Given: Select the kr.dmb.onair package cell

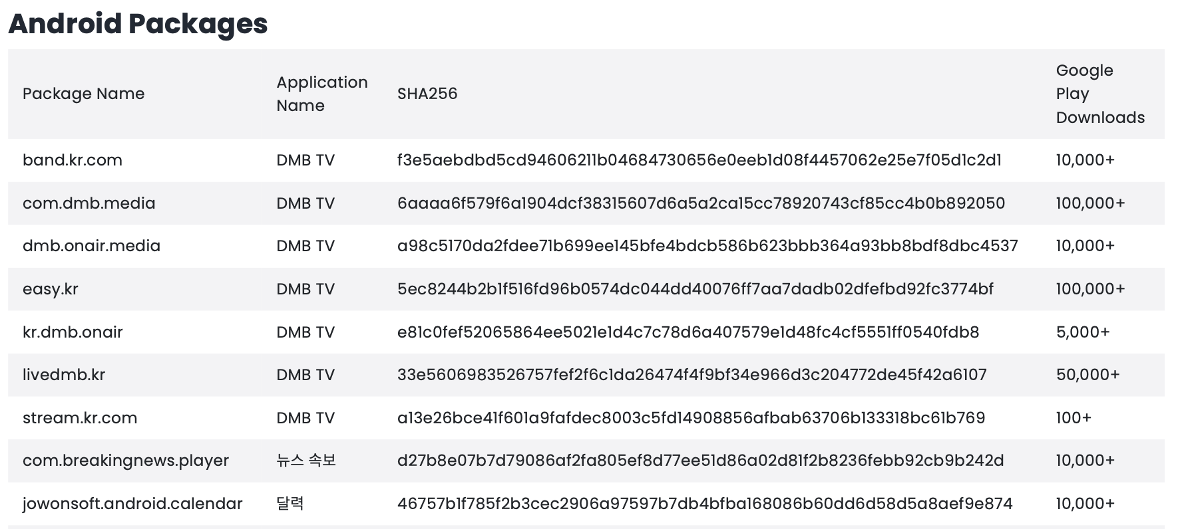Looking at the screenshot, I should [73, 332].
